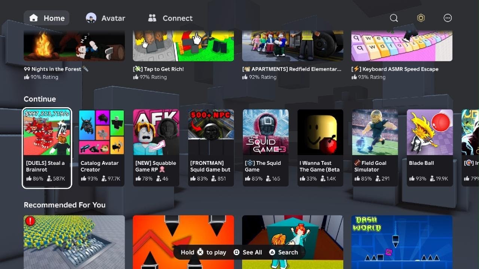
Task: Click the 19.9K player count on Blade Ball
Action: tap(442, 179)
